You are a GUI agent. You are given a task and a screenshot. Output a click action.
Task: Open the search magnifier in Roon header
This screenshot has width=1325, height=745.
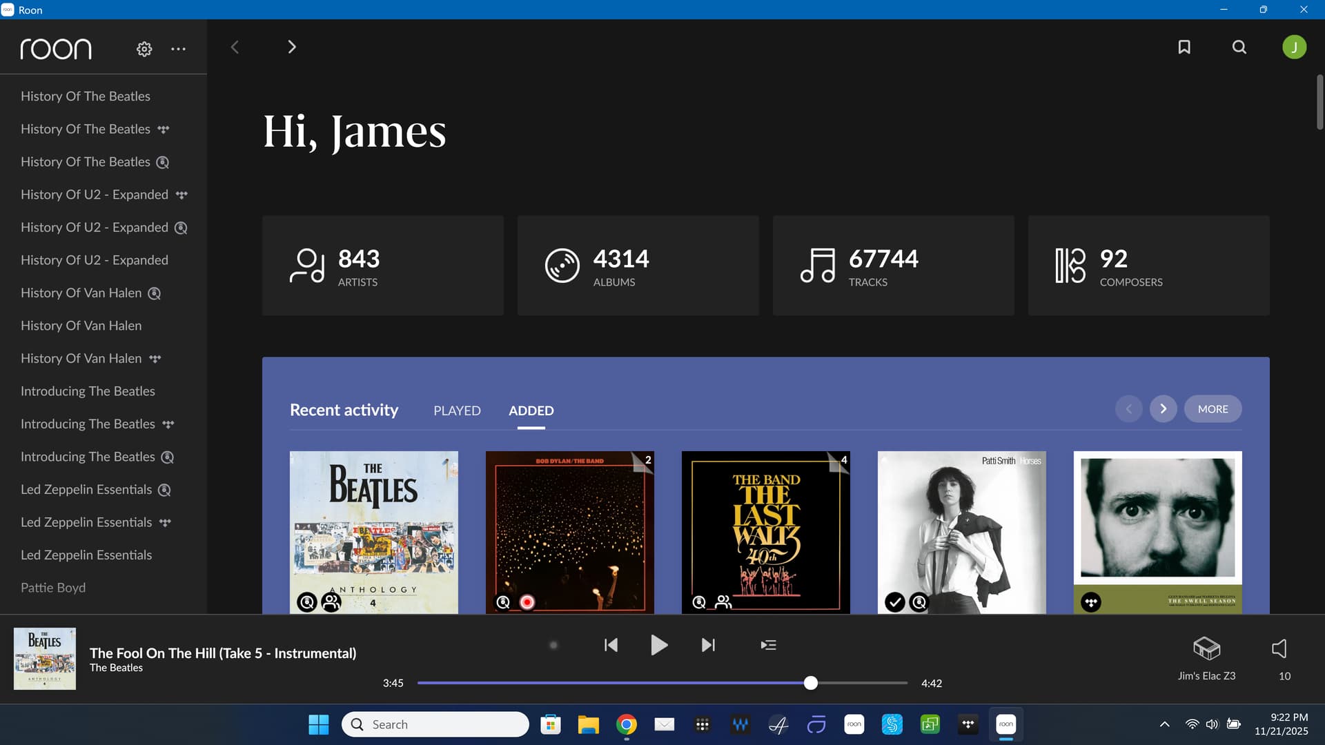point(1239,47)
